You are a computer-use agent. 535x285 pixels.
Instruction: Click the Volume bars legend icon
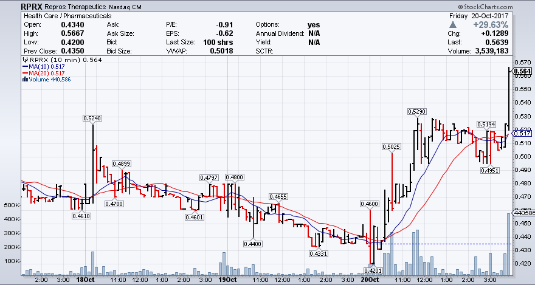pyautogui.click(x=24, y=79)
